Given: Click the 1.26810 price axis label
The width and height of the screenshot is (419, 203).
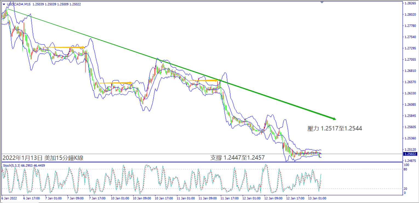Looking at the screenshot, I should click(410, 71).
